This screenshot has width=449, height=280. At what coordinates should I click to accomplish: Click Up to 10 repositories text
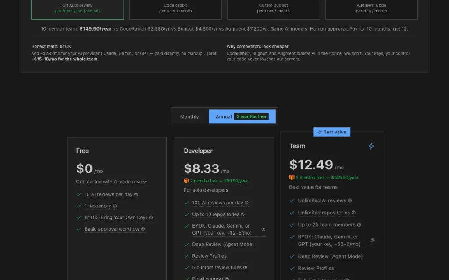tap(216, 214)
